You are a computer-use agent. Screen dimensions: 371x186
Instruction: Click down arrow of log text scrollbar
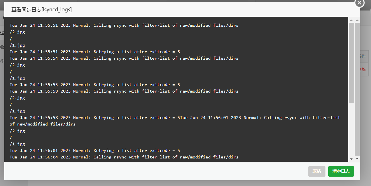[351, 159]
